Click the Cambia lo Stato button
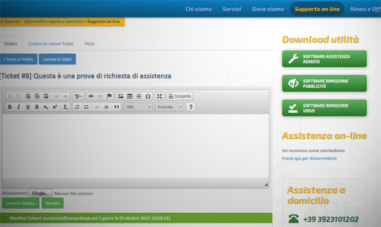 click(x=57, y=59)
